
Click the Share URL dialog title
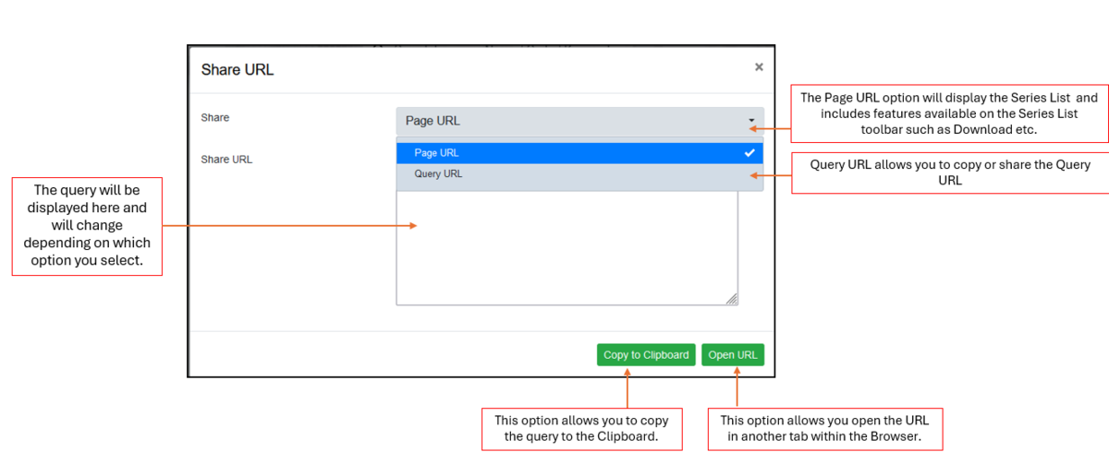(238, 69)
